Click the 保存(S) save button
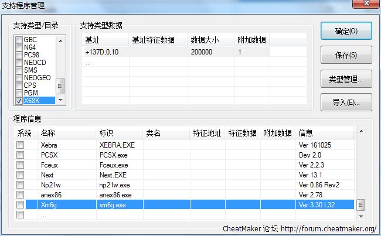 coord(346,55)
